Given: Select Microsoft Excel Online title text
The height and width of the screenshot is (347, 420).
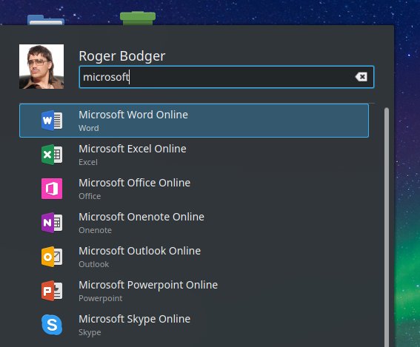Looking at the screenshot, I should click(x=133, y=149).
